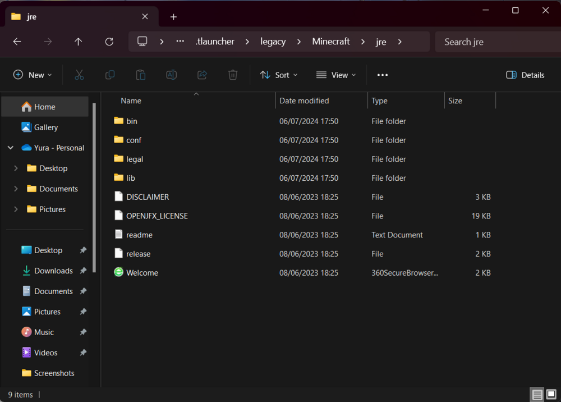Screen dimensions: 561x402
Task: Click the Rename icon in toolbar
Action: click(171, 75)
